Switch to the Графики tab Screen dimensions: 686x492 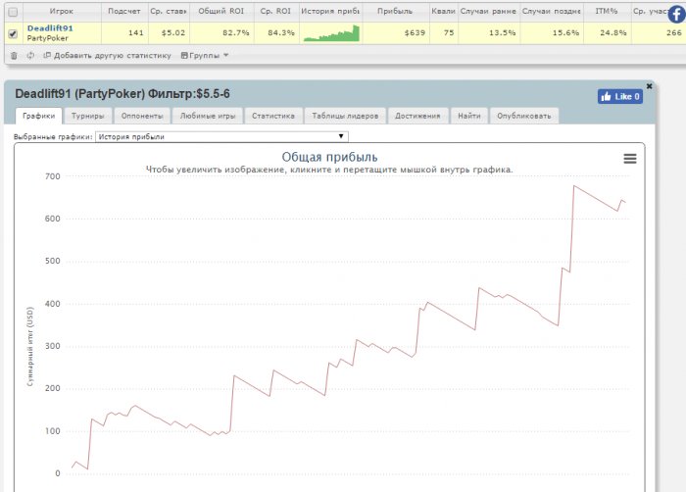pos(38,116)
